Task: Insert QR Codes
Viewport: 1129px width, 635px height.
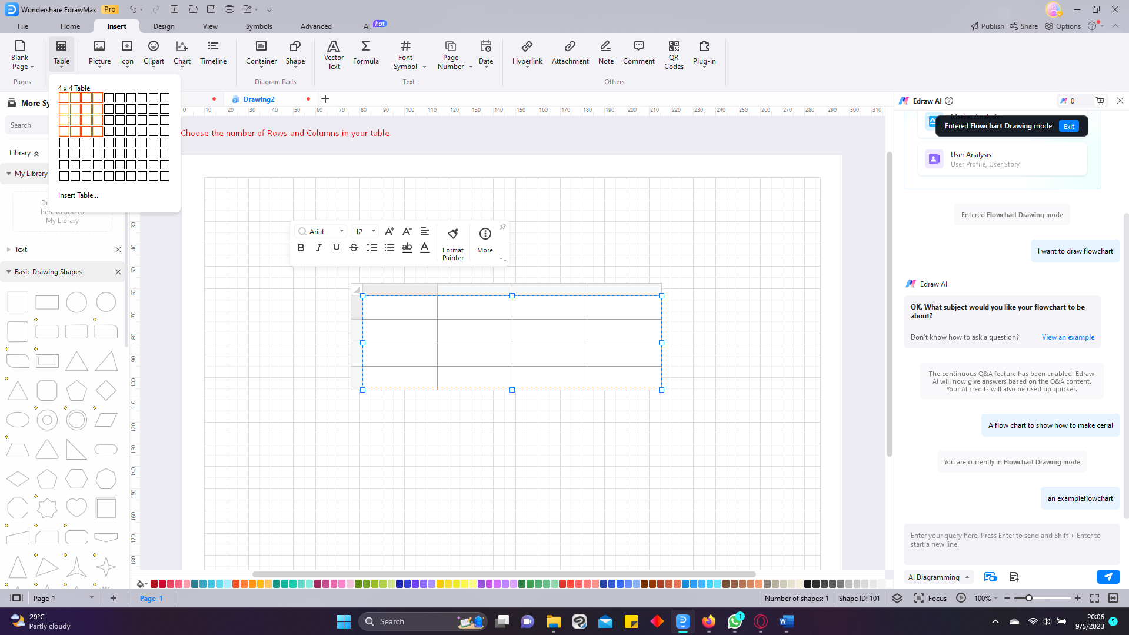Action: [674, 54]
